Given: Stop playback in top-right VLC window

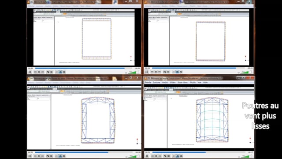Looking at the screenshot, I should pyautogui.click(x=156, y=72).
